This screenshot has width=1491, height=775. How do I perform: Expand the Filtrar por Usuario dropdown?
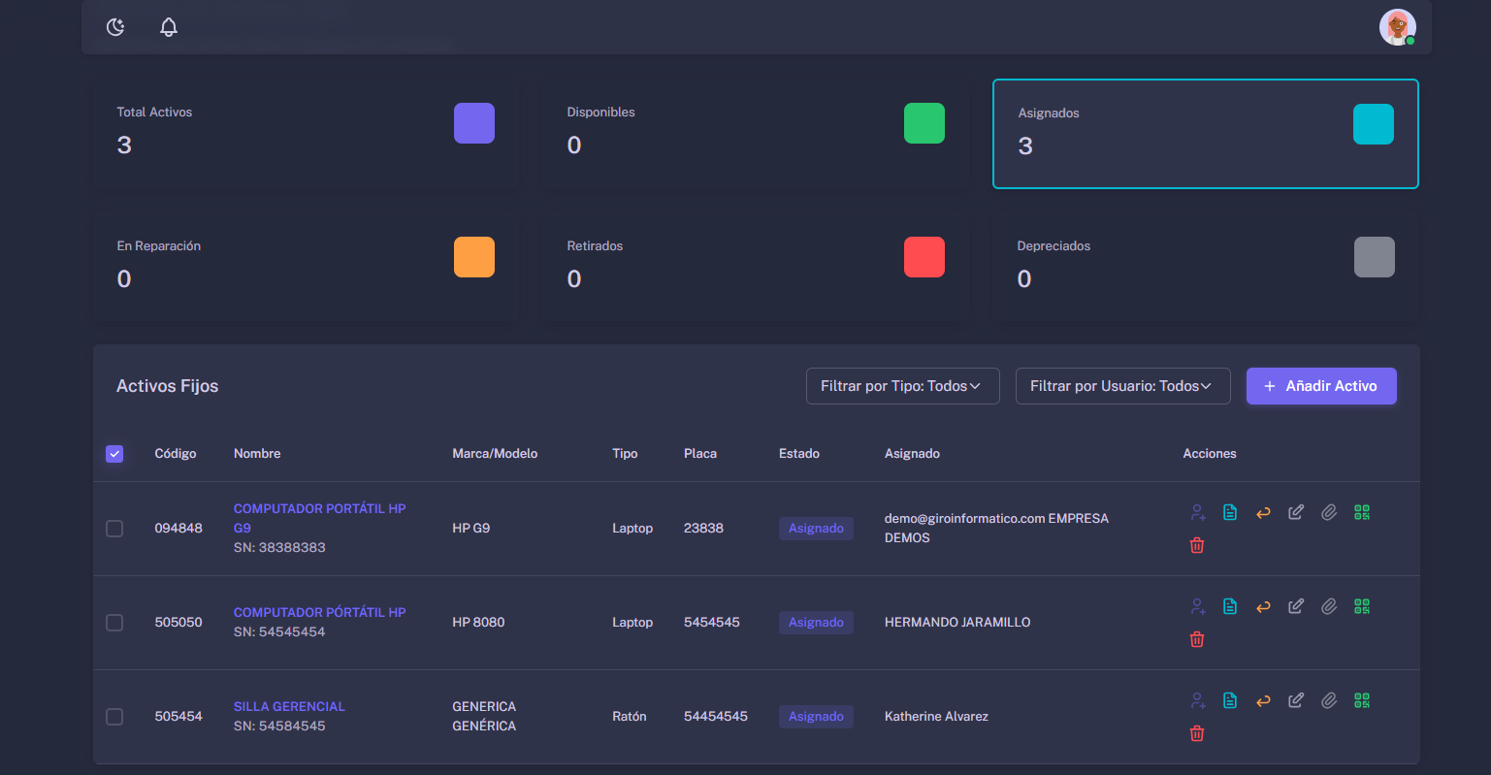(1122, 386)
